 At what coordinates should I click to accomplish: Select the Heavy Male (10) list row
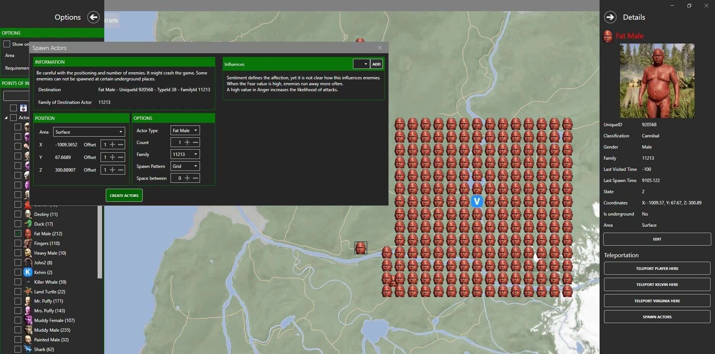(50, 253)
